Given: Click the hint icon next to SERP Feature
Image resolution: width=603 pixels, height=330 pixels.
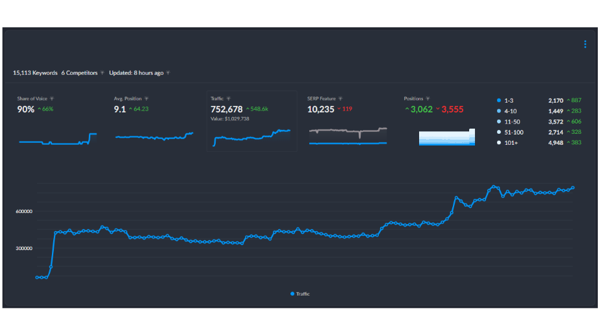Looking at the screenshot, I should (x=341, y=99).
